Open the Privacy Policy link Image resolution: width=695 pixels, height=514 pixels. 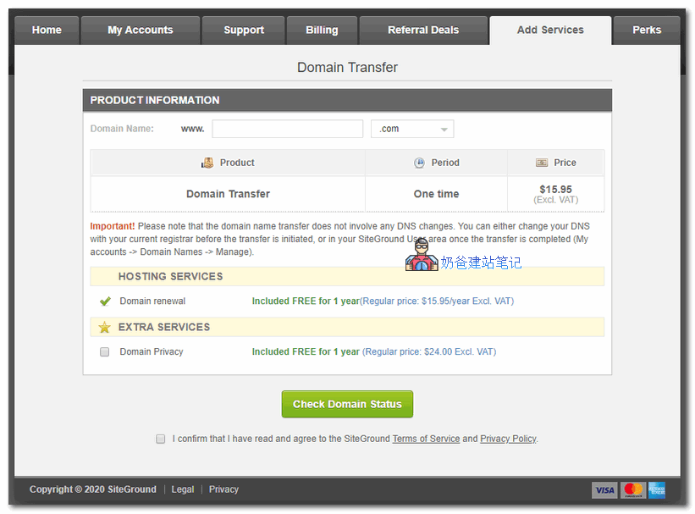coord(508,439)
